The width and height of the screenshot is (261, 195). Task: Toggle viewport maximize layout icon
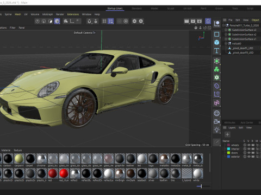coord(209,28)
